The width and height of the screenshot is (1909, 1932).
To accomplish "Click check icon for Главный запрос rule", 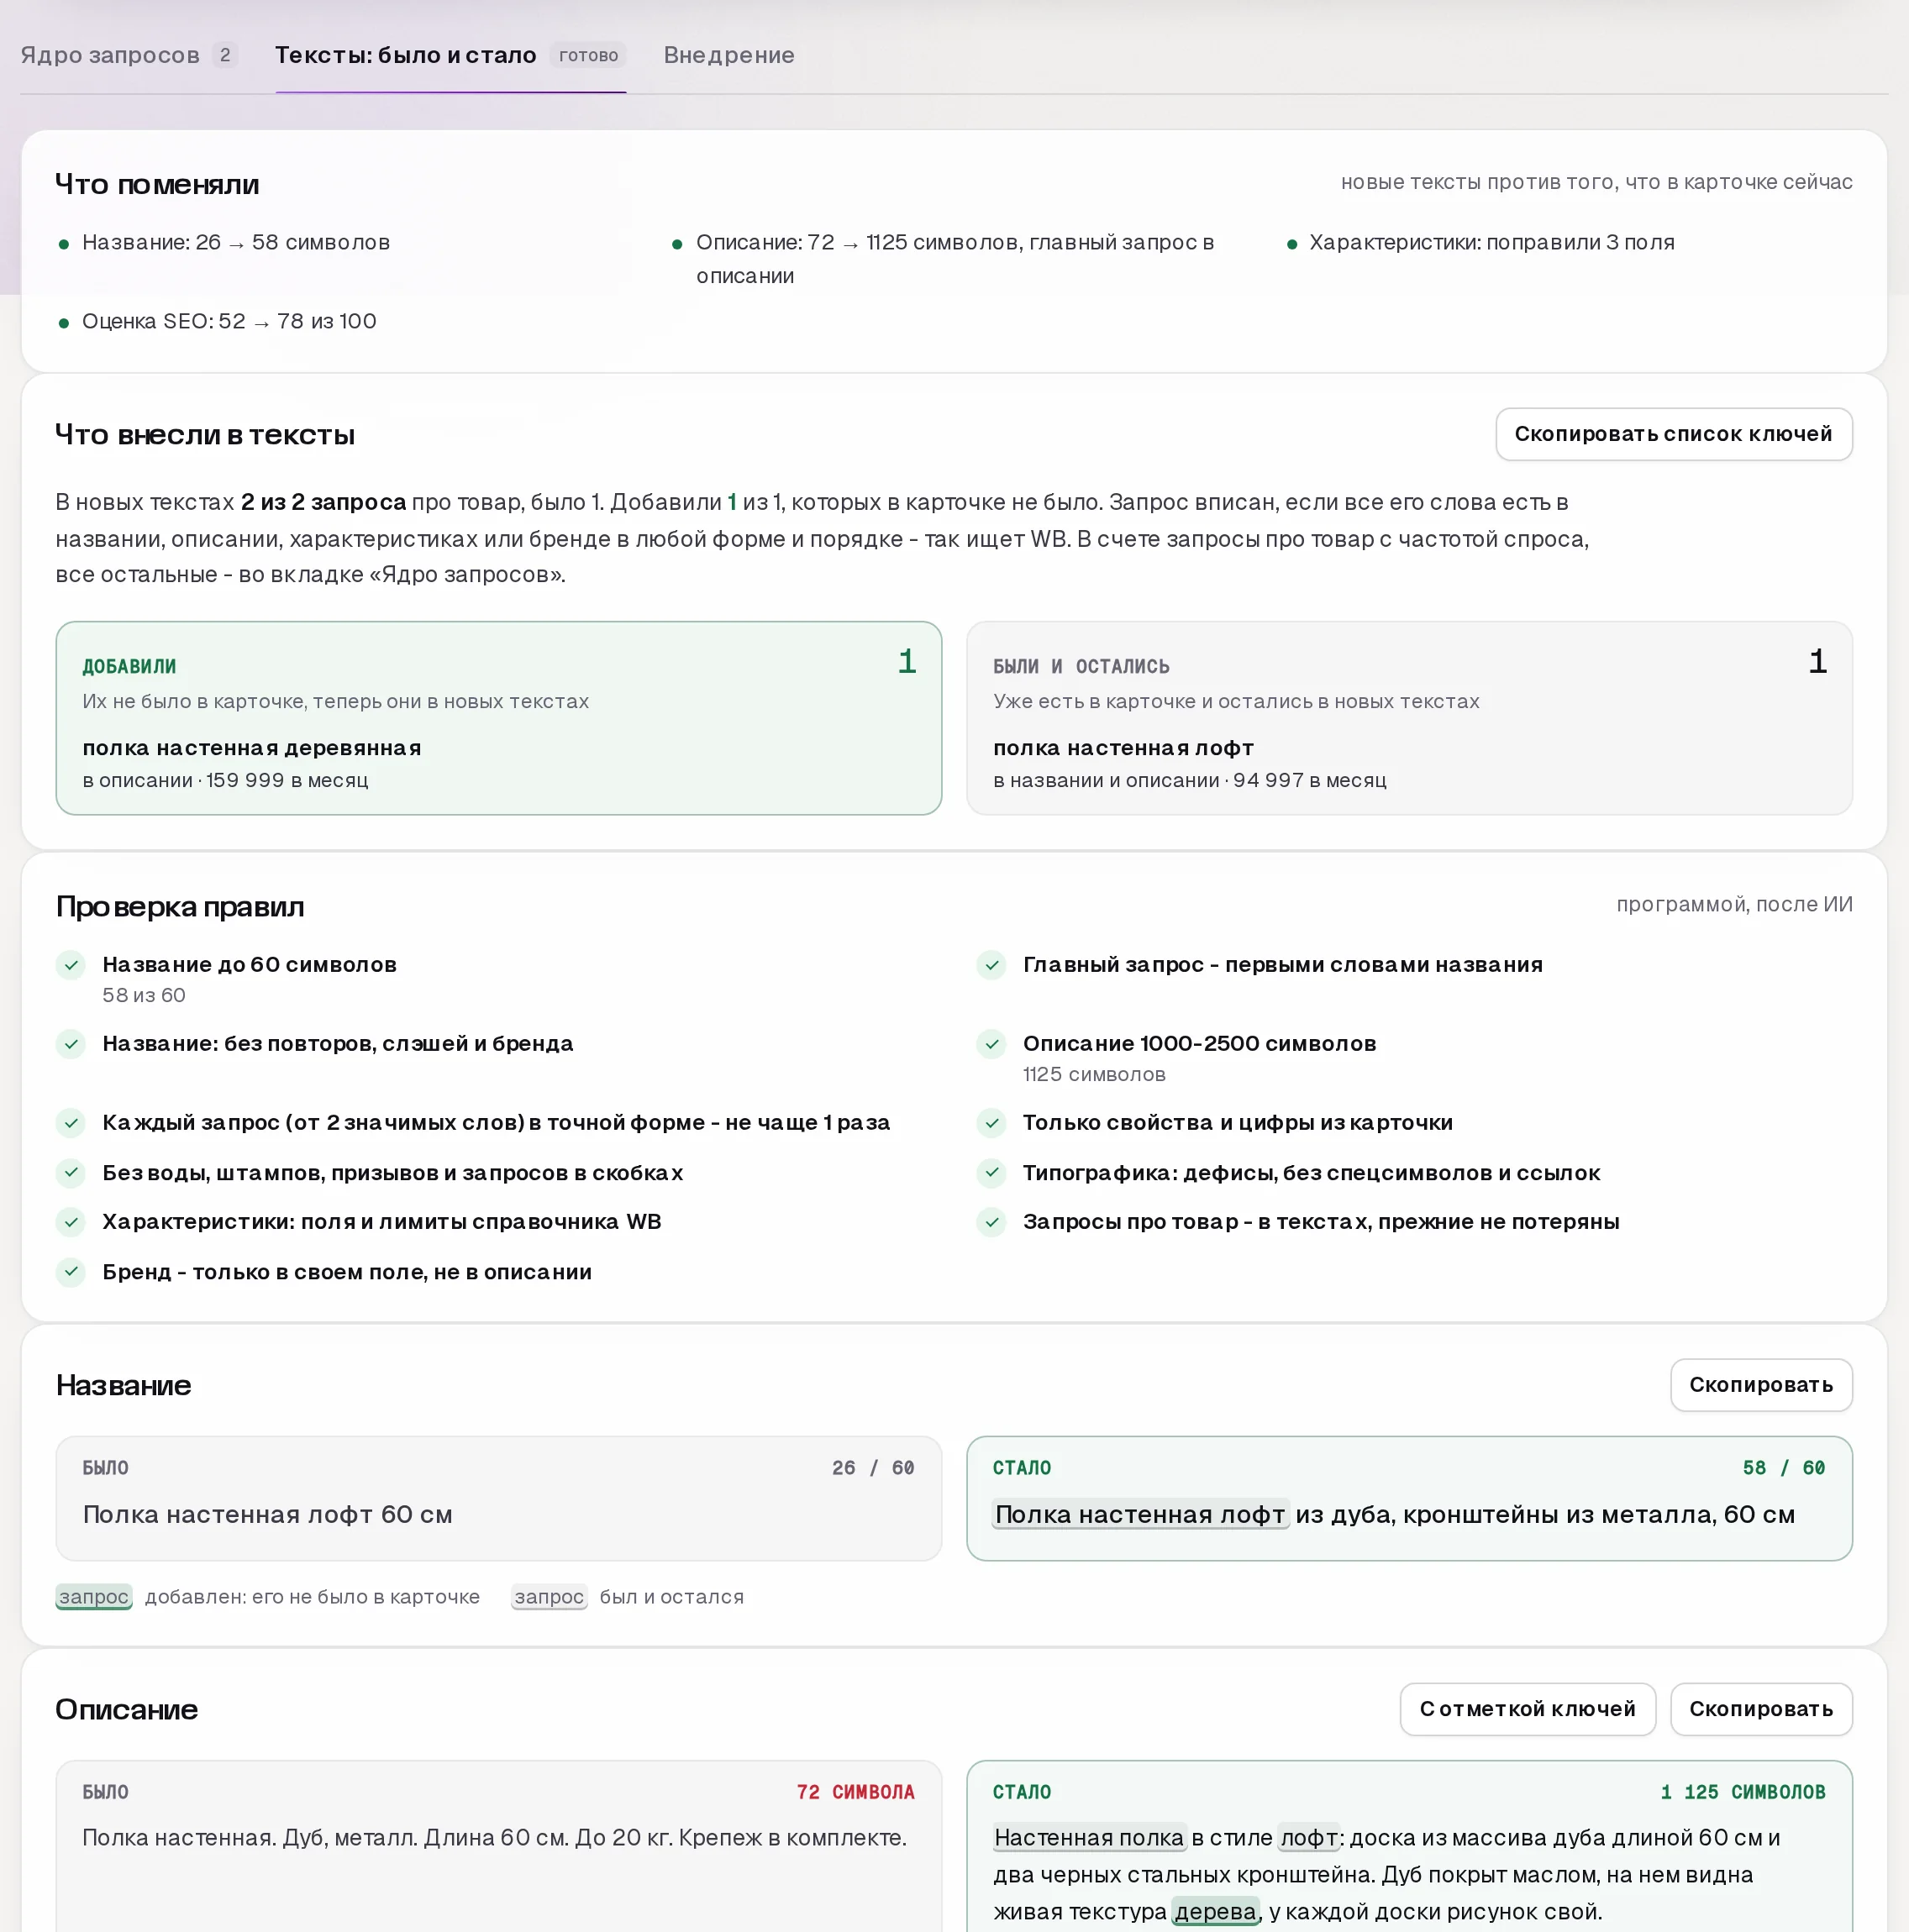I will click(991, 965).
